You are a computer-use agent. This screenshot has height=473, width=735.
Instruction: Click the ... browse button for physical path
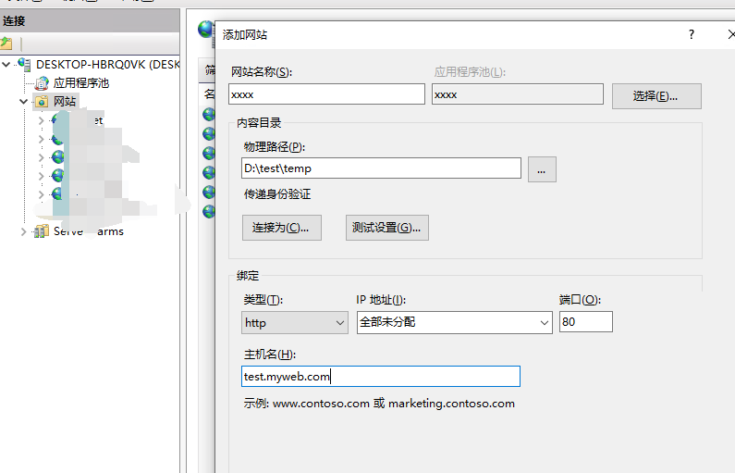[542, 169]
